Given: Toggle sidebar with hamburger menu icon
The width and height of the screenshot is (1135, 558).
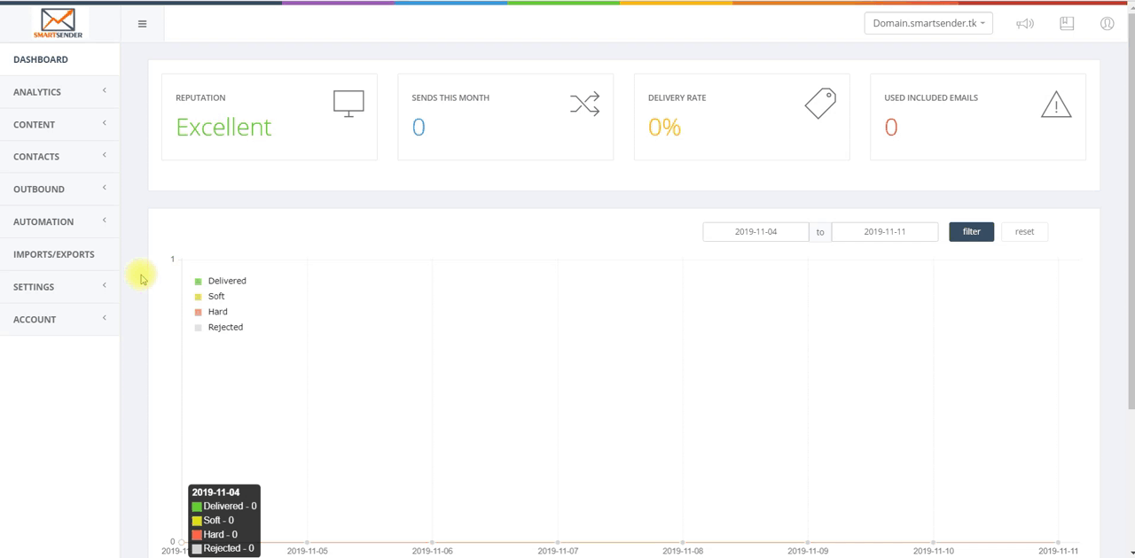Looking at the screenshot, I should point(142,24).
